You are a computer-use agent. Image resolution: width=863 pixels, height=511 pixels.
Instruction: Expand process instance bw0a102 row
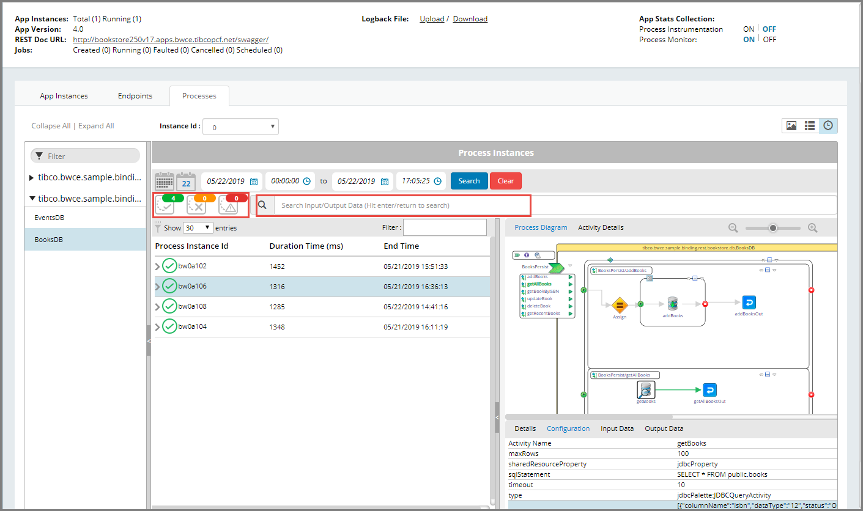(158, 267)
